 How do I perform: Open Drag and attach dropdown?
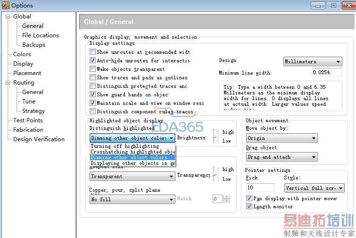pos(282,157)
